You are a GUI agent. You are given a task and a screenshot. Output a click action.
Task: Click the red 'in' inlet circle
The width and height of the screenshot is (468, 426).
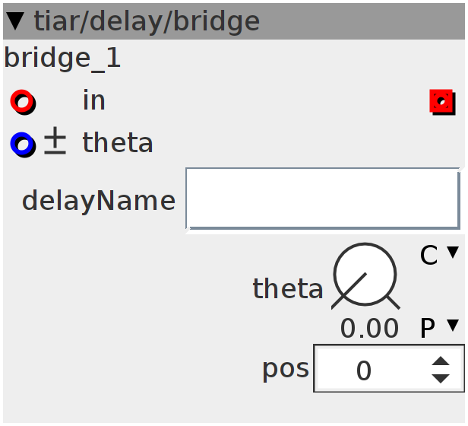tap(23, 102)
